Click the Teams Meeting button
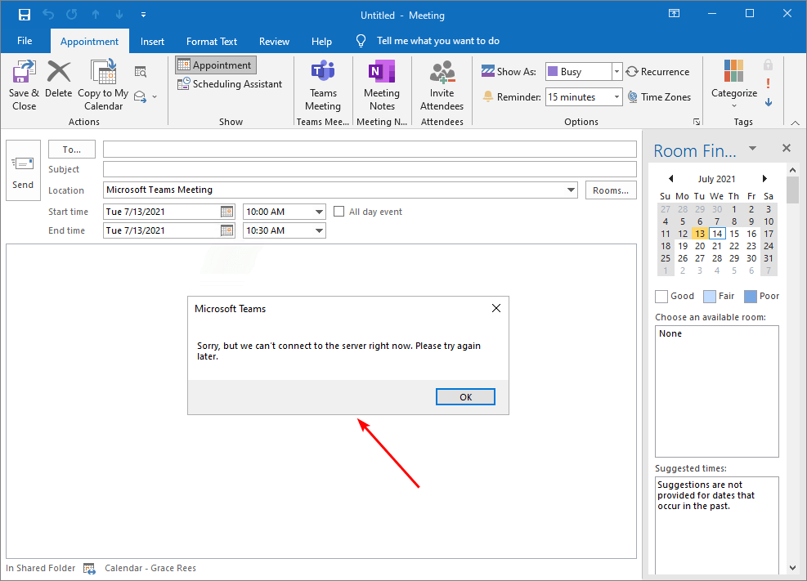The image size is (807, 581). point(323,85)
